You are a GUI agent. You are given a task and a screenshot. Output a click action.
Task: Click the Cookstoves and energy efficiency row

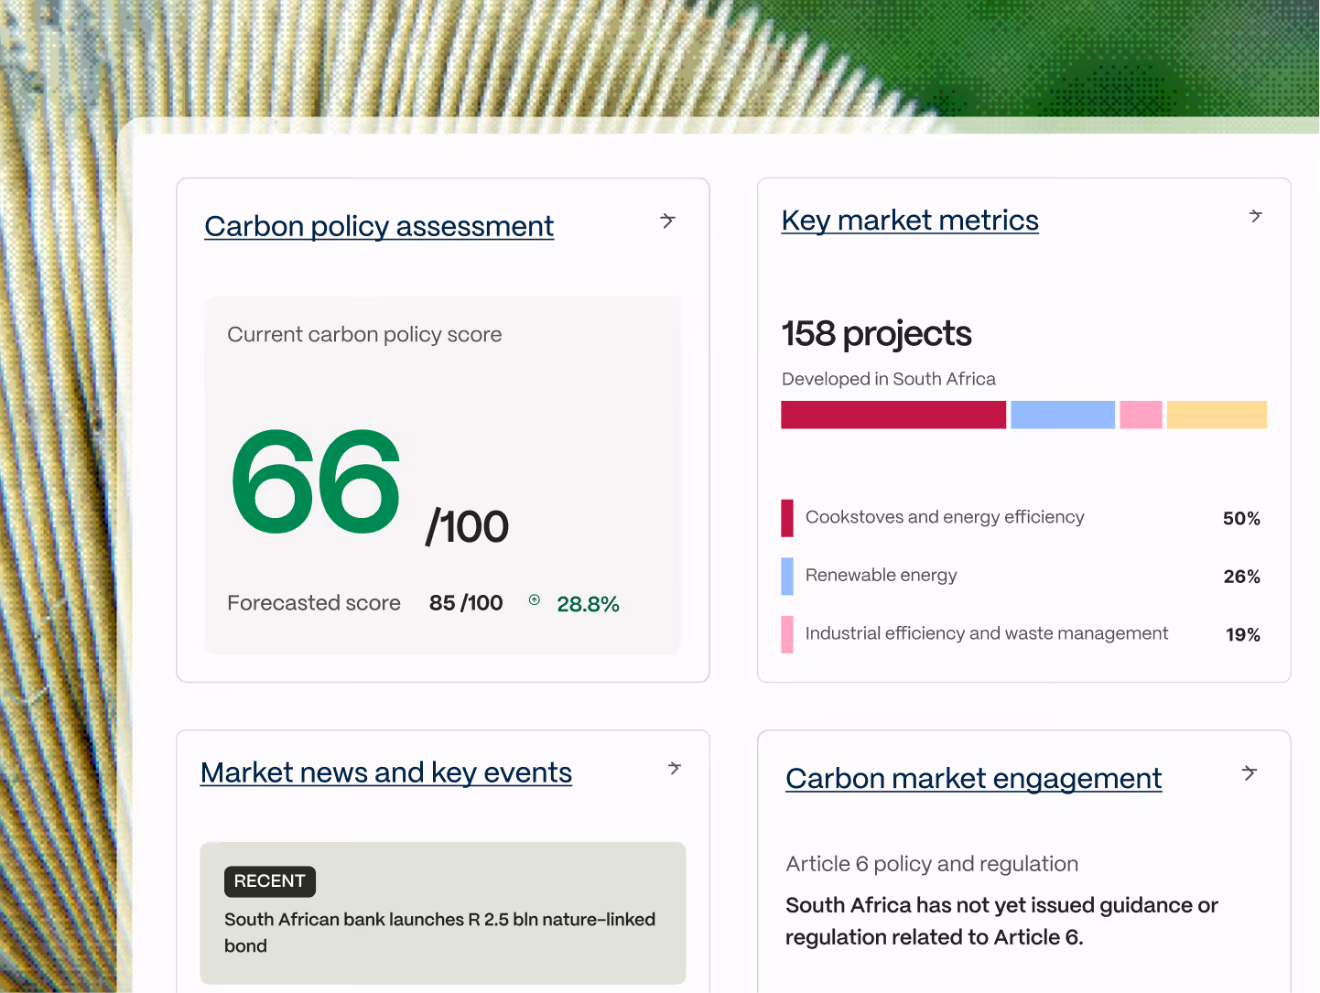(1021, 518)
